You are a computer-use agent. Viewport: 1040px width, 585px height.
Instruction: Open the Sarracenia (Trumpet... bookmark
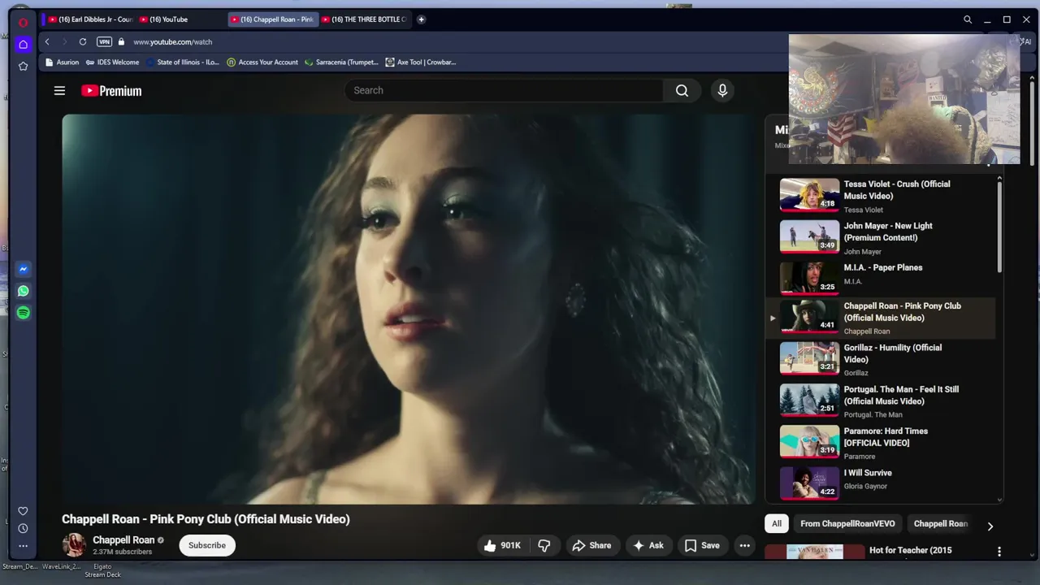[341, 62]
